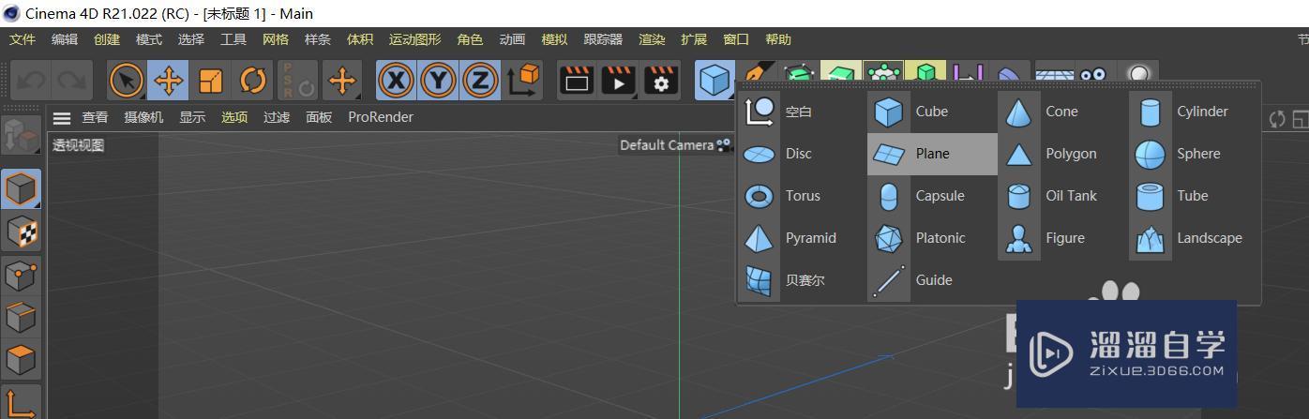Toggle Y axis lock

coord(438,81)
